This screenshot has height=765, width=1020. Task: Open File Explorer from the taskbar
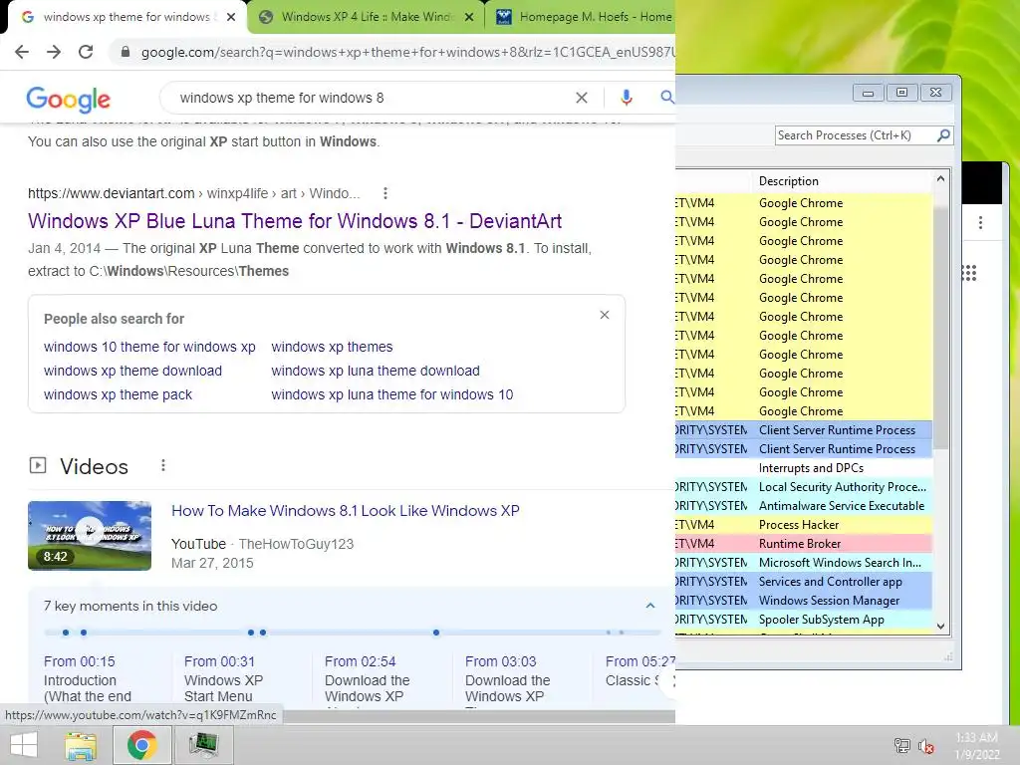81,745
